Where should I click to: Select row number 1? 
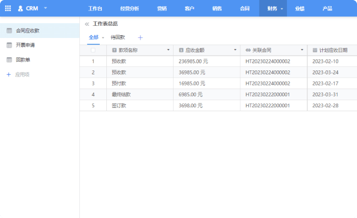pyautogui.click(x=93, y=61)
